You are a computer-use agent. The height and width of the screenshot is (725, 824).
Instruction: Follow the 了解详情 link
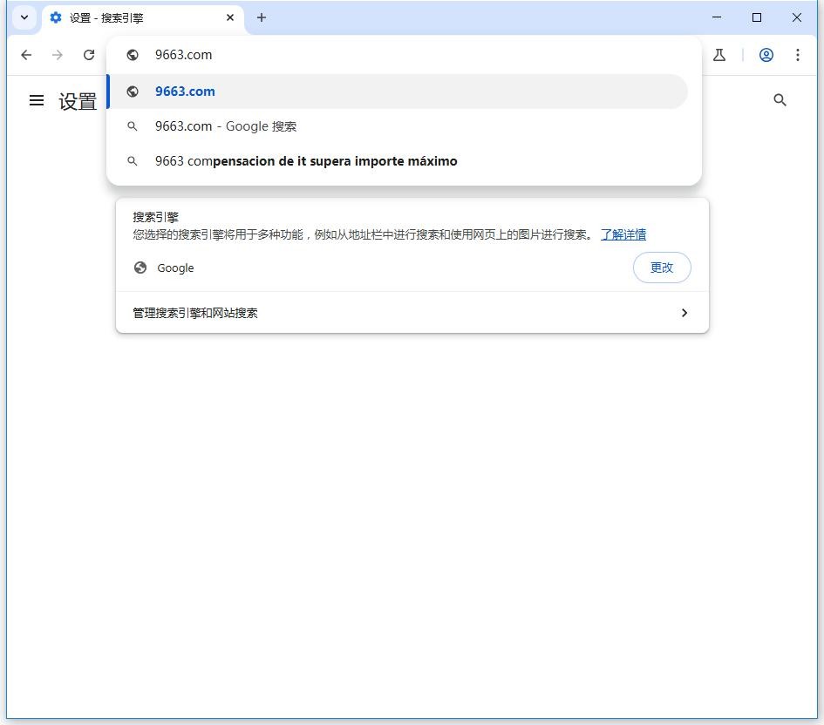coord(623,234)
